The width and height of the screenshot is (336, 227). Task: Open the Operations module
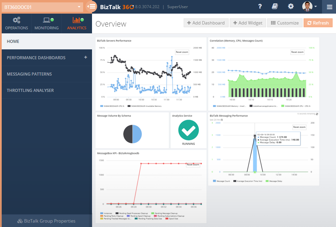(x=16, y=23)
